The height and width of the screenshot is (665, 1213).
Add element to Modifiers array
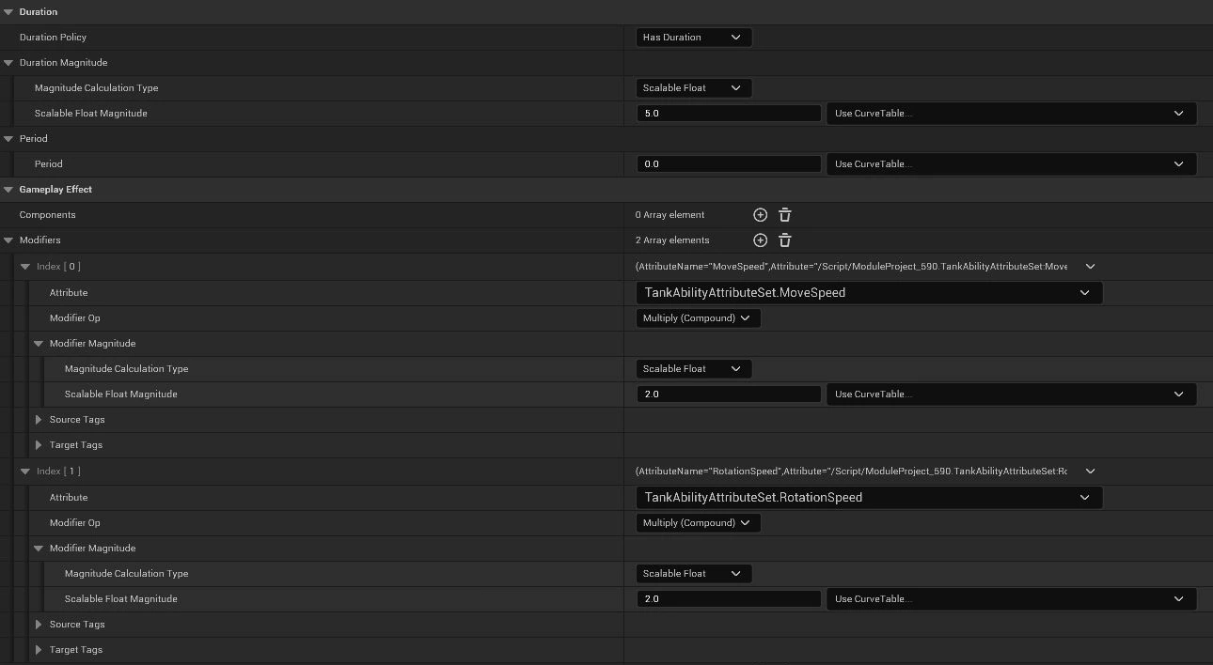(x=761, y=240)
